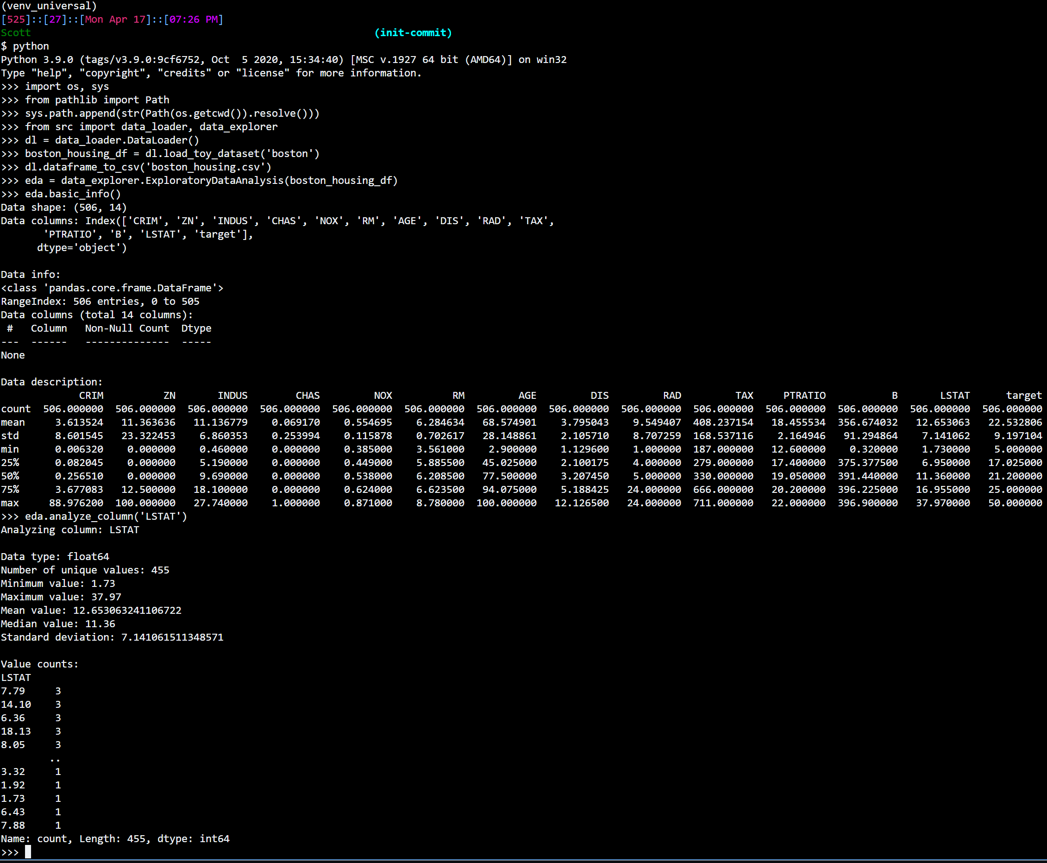This screenshot has height=863, width=1047.
Task: Click the green Scott username text
Action: [16, 33]
